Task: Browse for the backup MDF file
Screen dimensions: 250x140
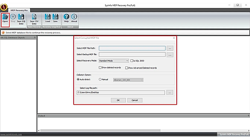Action: pos(170,55)
